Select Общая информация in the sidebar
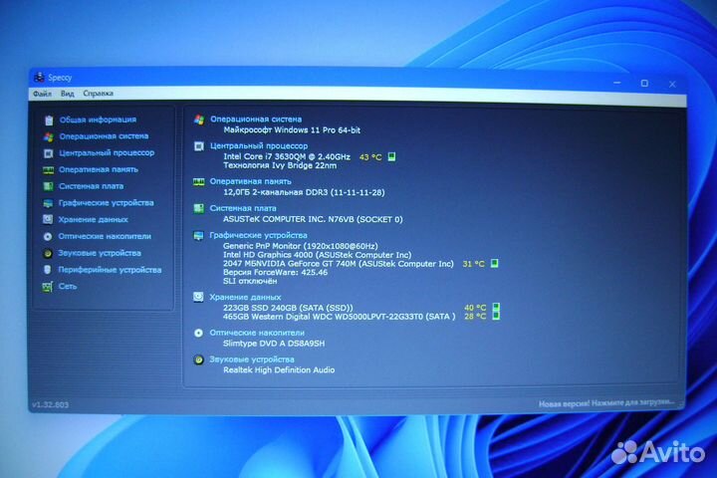 pos(98,119)
